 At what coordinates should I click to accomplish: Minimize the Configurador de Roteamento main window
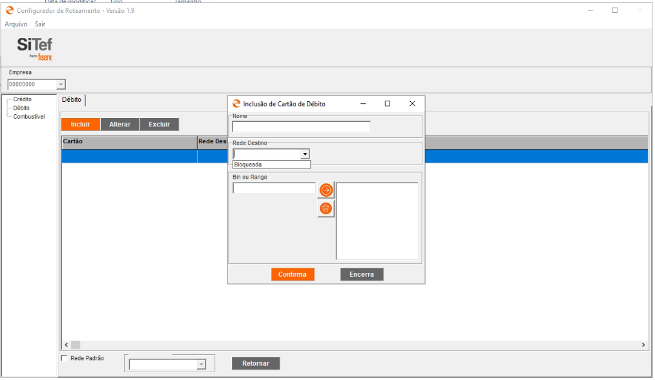tap(590, 10)
